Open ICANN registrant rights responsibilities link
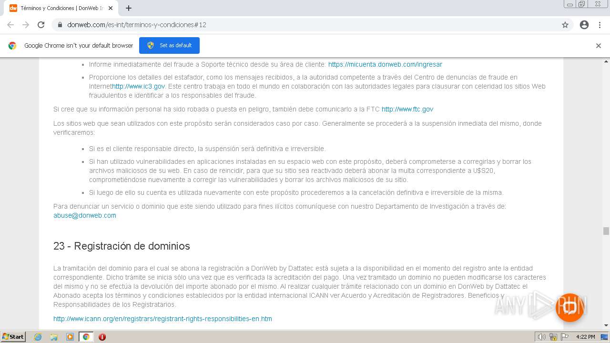This screenshot has height=343, width=610. pos(163,319)
